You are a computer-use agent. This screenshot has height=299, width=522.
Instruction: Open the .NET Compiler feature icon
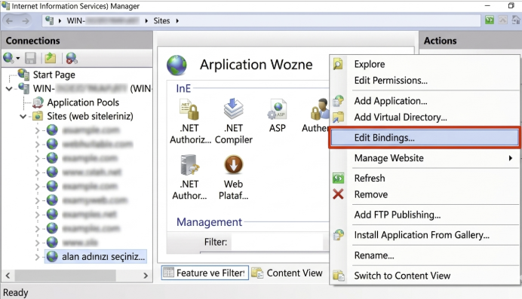tap(233, 109)
